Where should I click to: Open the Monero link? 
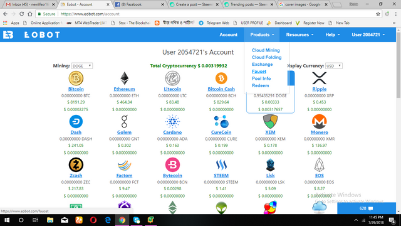tap(320, 132)
